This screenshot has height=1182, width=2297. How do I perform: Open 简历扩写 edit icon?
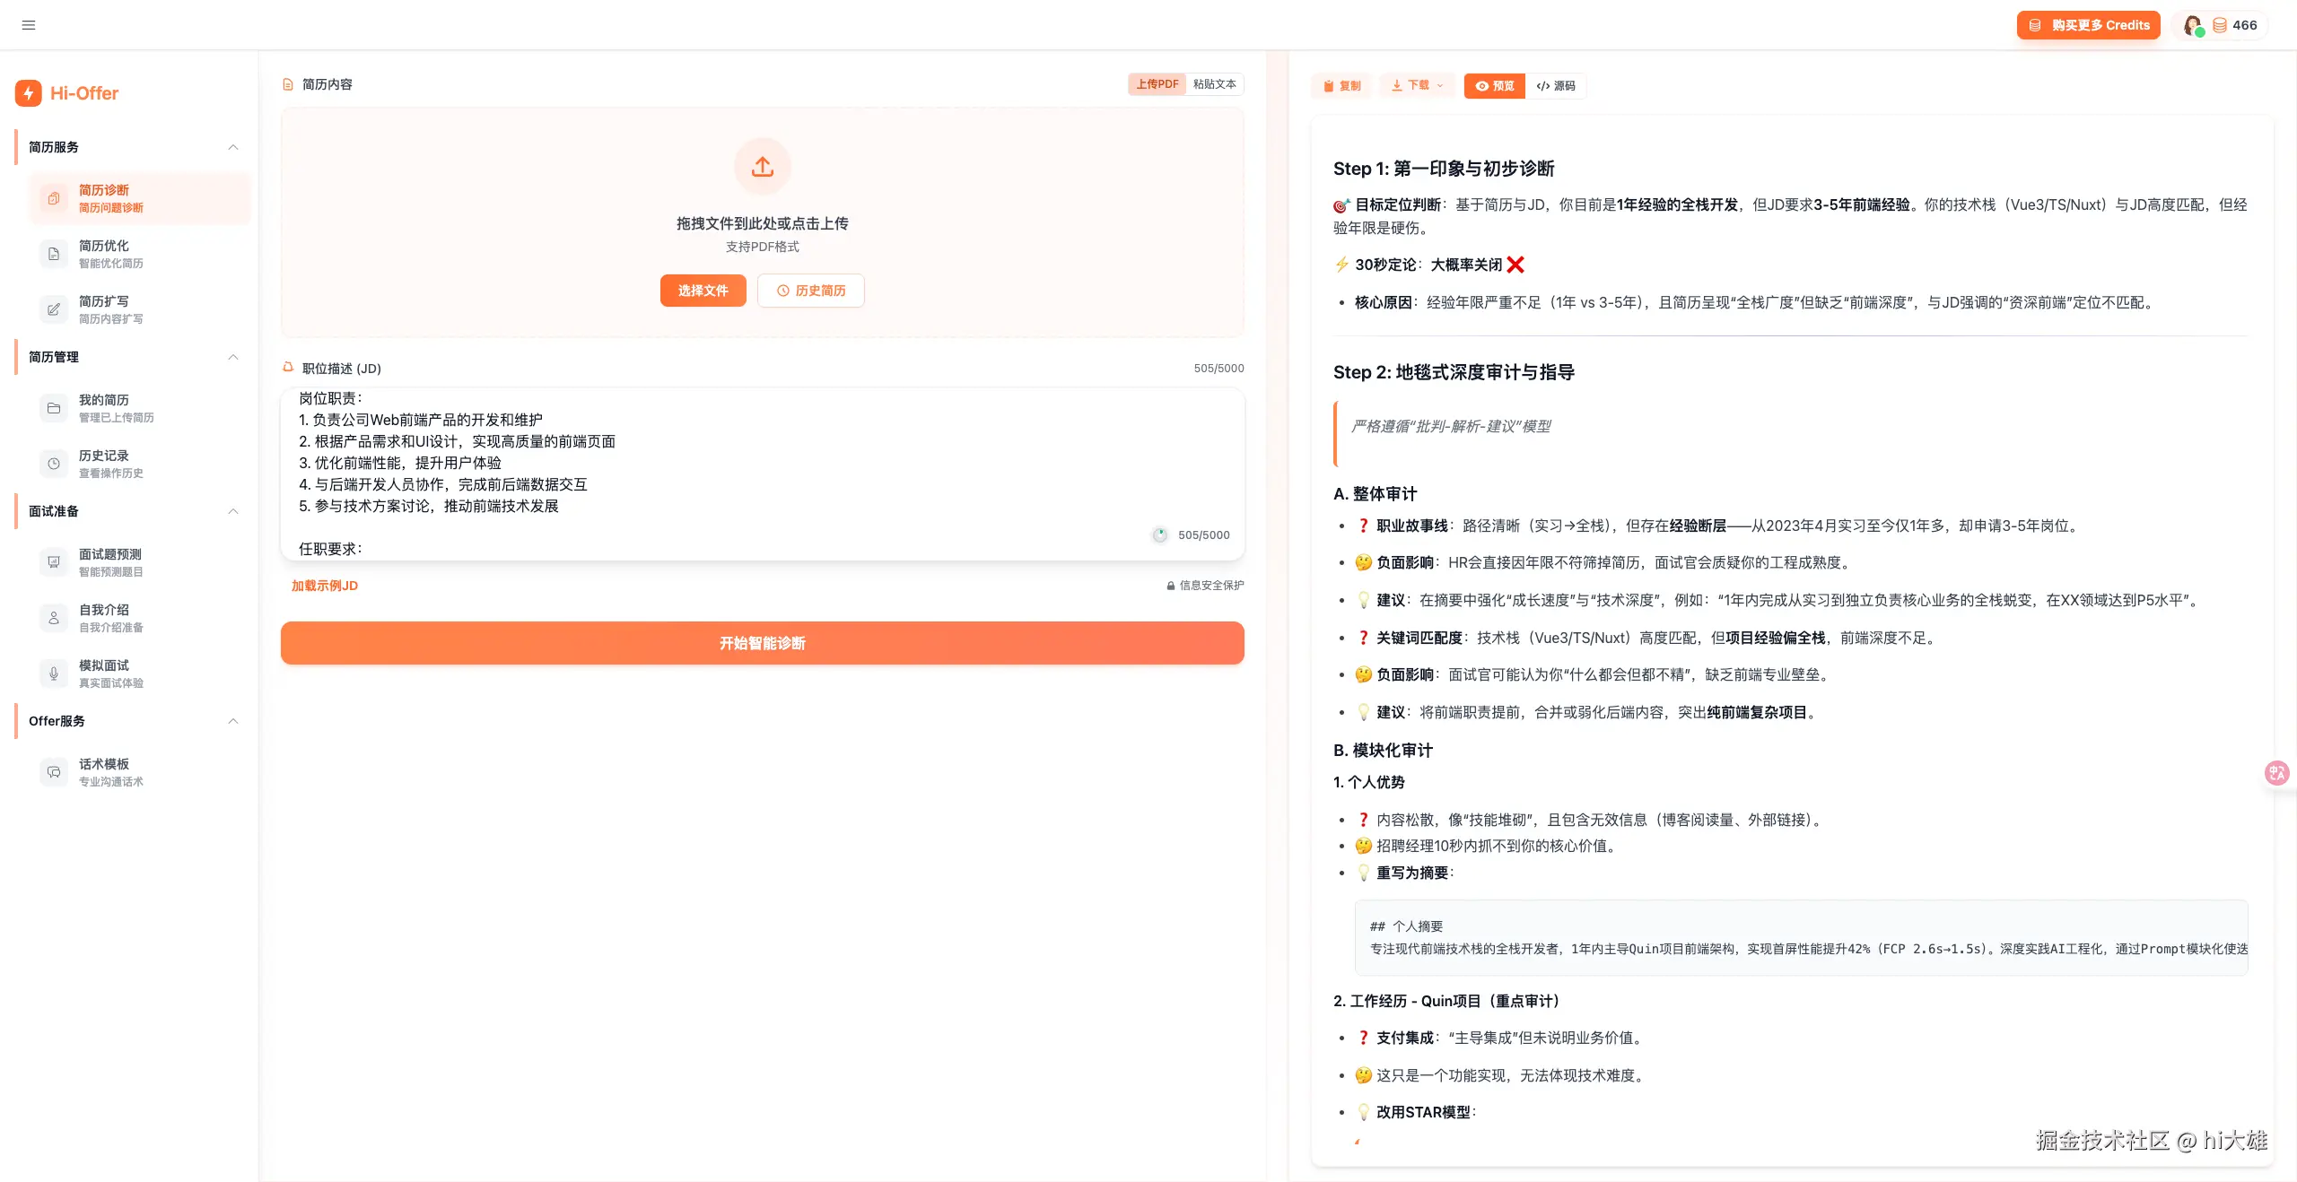point(54,309)
